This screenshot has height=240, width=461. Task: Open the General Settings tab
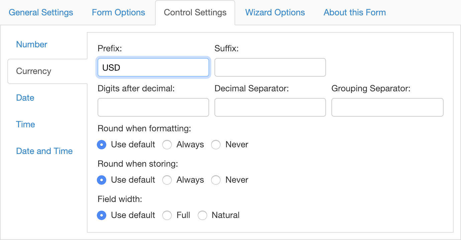click(x=41, y=13)
